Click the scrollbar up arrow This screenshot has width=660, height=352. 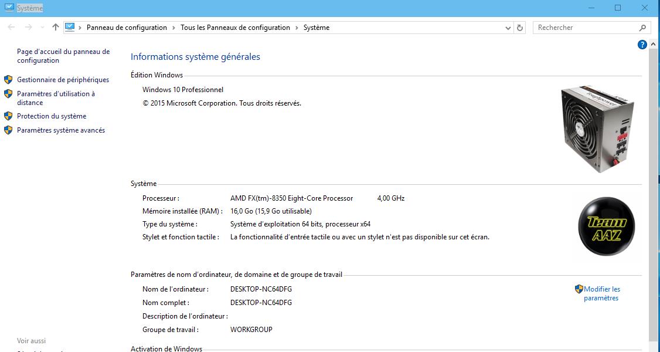pos(653,44)
